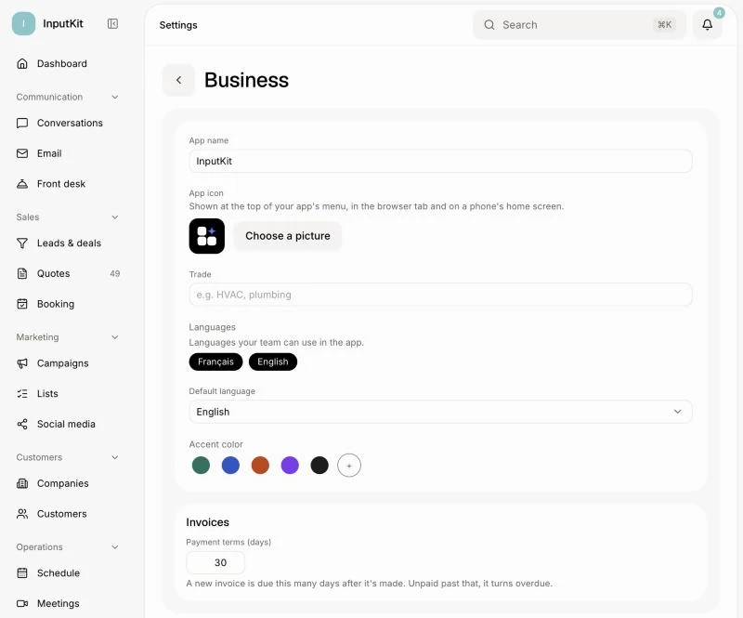Open Conversations from the sidebar
This screenshot has height=618, width=743.
(66, 123)
